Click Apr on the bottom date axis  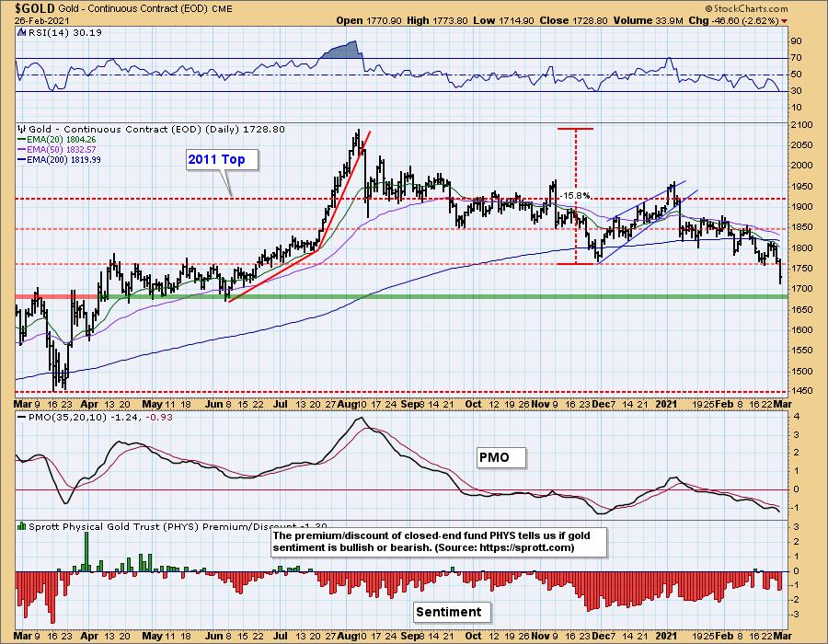(89, 636)
